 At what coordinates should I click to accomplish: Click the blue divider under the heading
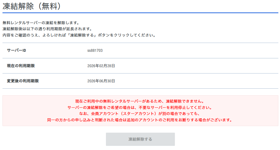140,13
